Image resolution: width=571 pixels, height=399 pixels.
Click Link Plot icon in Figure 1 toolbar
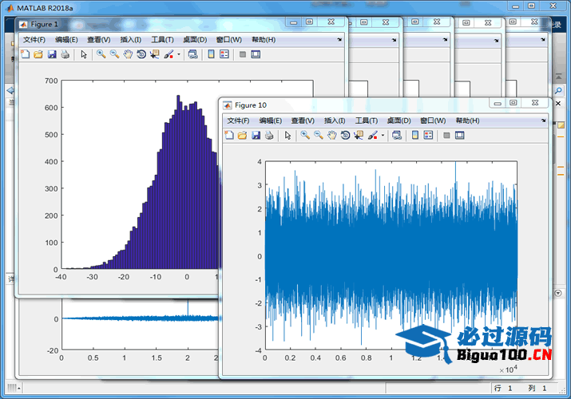tap(192, 54)
